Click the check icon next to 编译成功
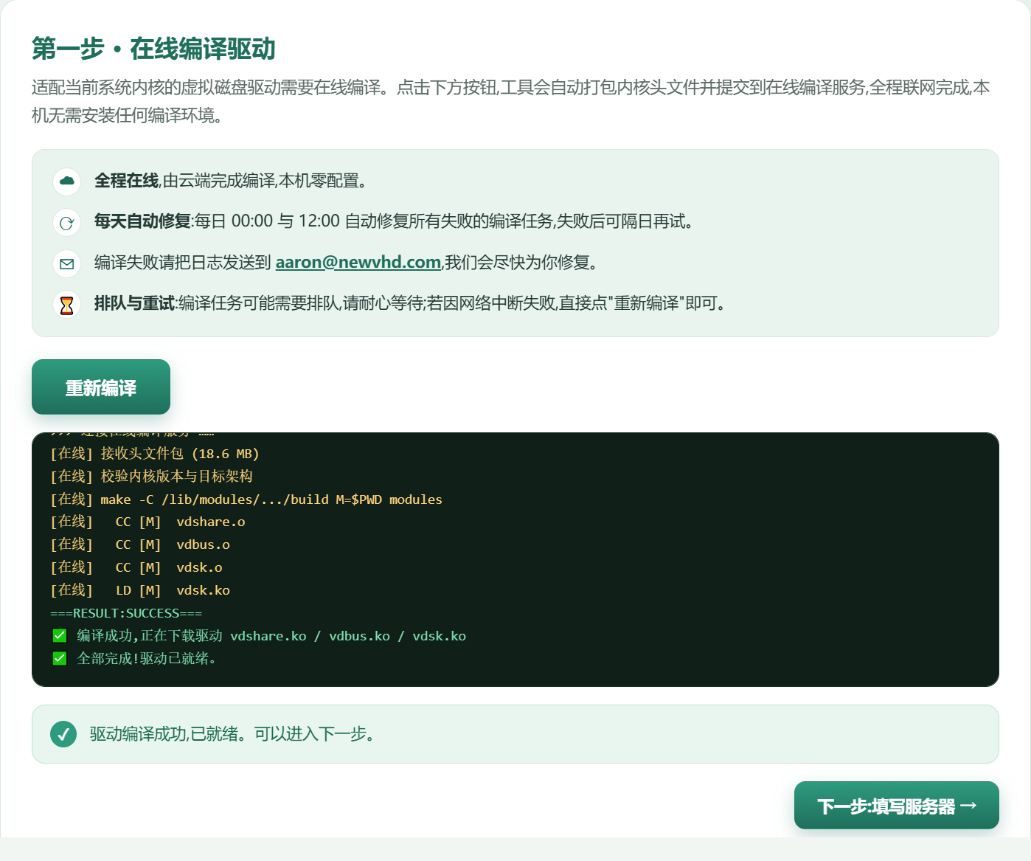This screenshot has height=861, width=1031. tap(60, 636)
